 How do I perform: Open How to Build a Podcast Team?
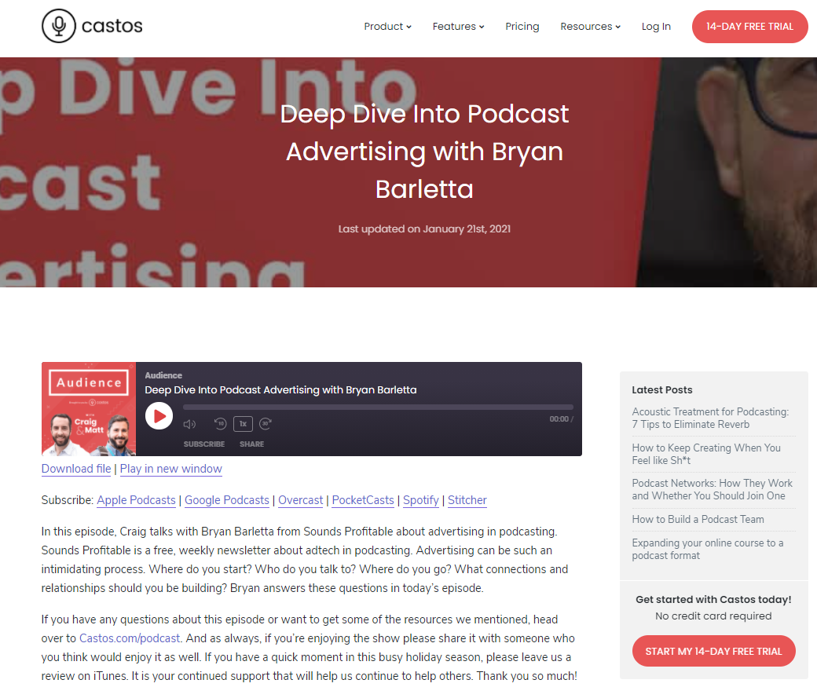click(698, 519)
